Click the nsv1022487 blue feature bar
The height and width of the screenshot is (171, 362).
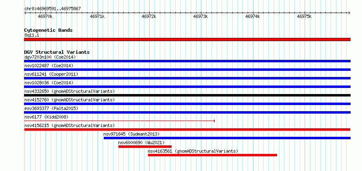coord(187,70)
